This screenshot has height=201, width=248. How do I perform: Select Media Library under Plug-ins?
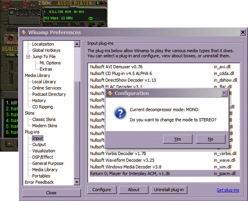pyautogui.click(x=45, y=170)
